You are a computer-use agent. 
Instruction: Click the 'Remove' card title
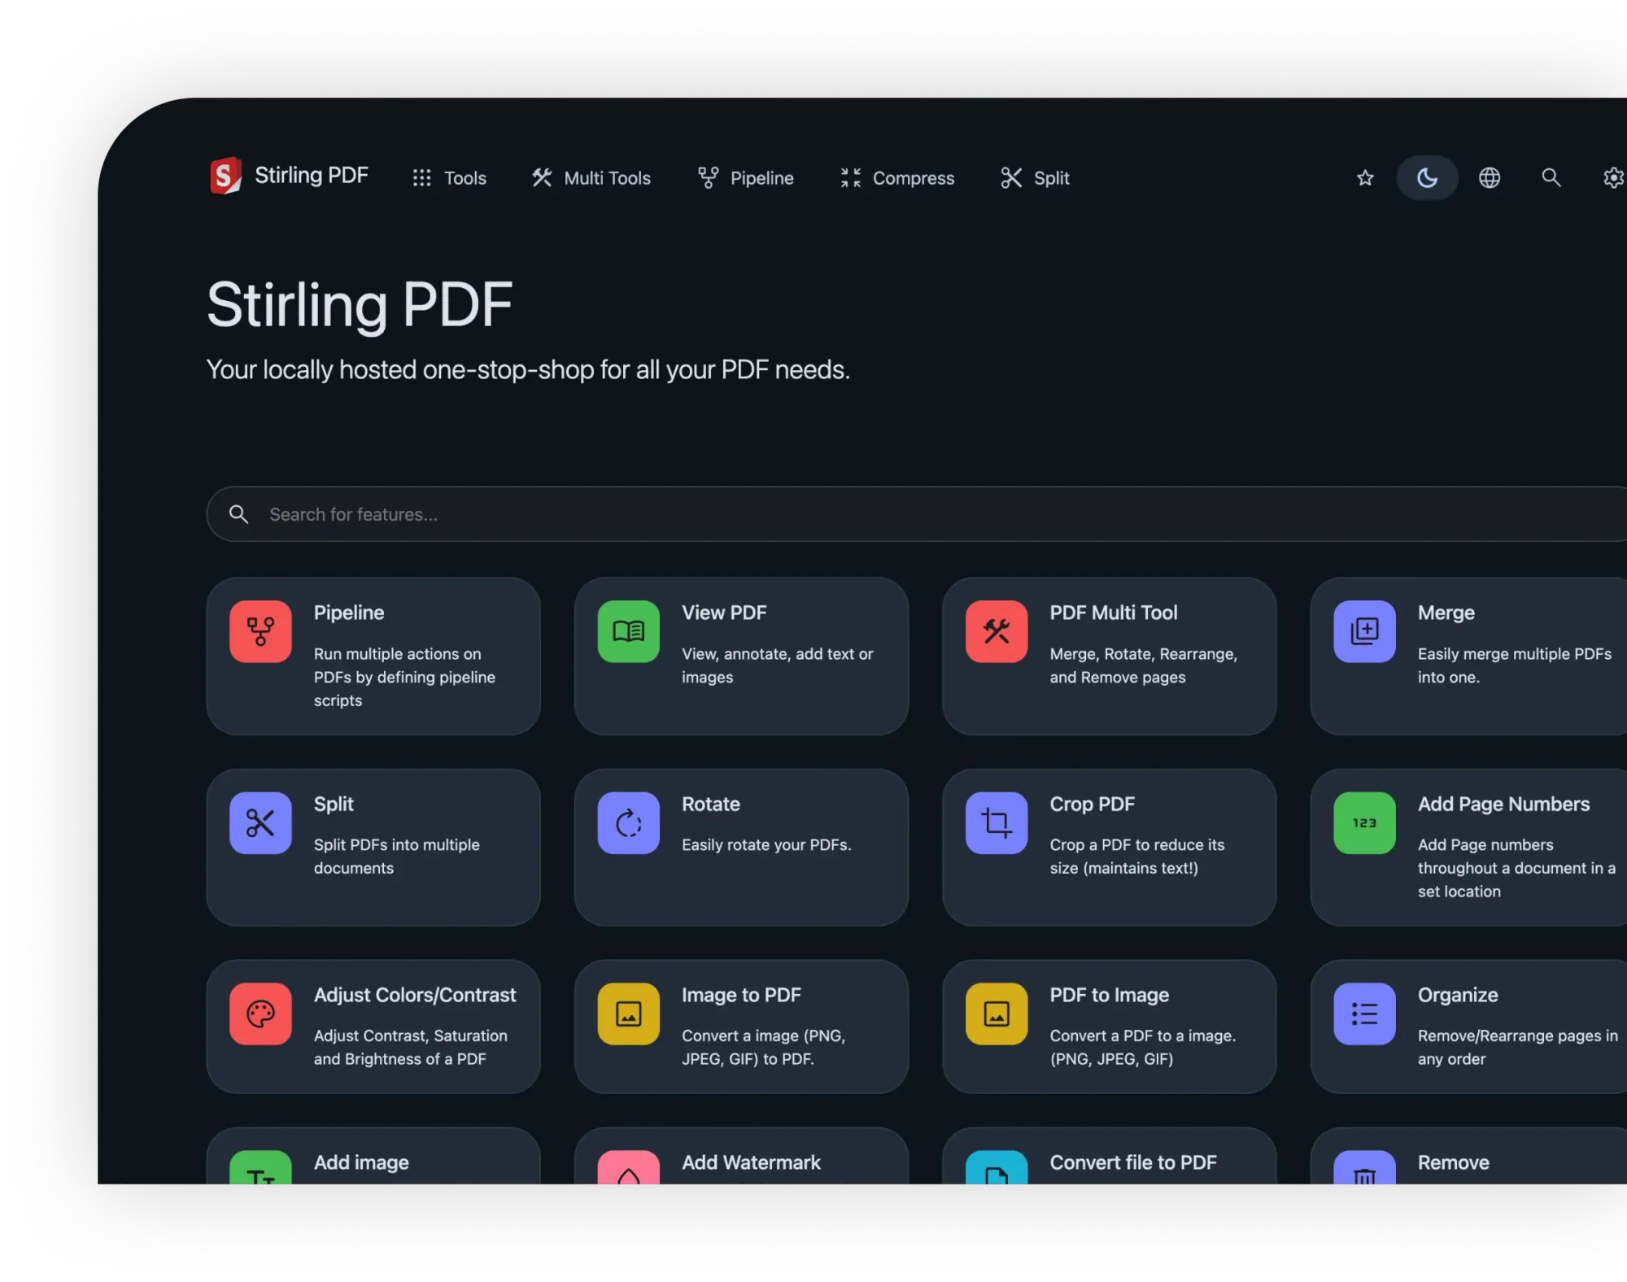(1454, 1162)
